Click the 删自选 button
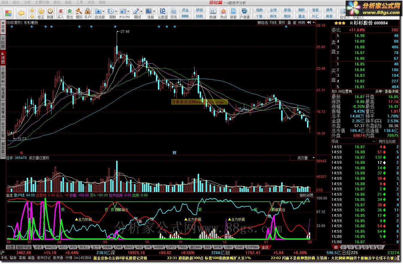Screen dimensions: 403x264 click(x=263, y=22)
